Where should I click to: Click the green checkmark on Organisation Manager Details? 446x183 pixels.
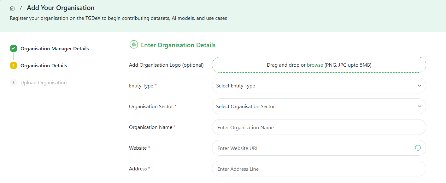(13, 48)
